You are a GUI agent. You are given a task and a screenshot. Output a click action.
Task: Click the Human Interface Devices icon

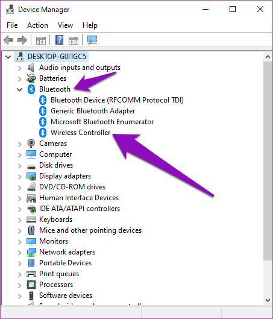pos(31,198)
